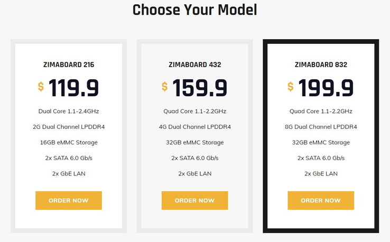Click 8G Dual Channel LPDDR4 spec

coord(321,127)
